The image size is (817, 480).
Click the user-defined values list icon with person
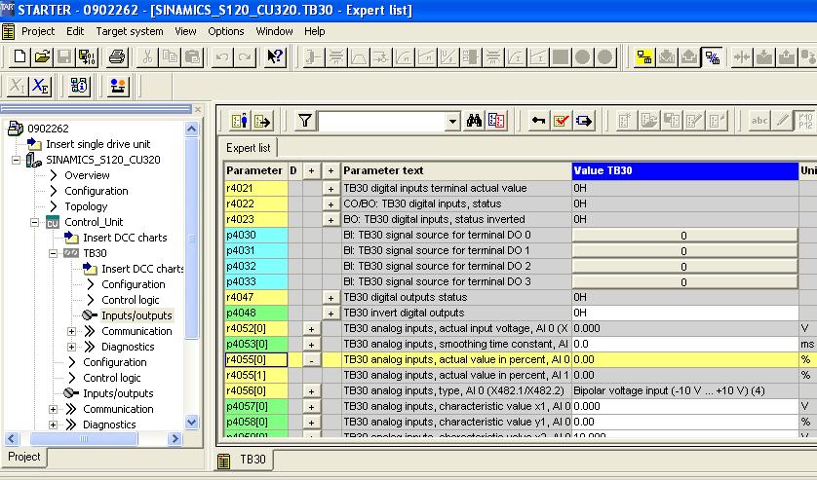[240, 122]
